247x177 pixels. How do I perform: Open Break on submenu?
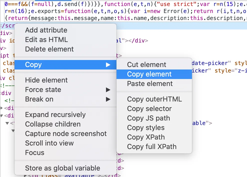point(65,99)
